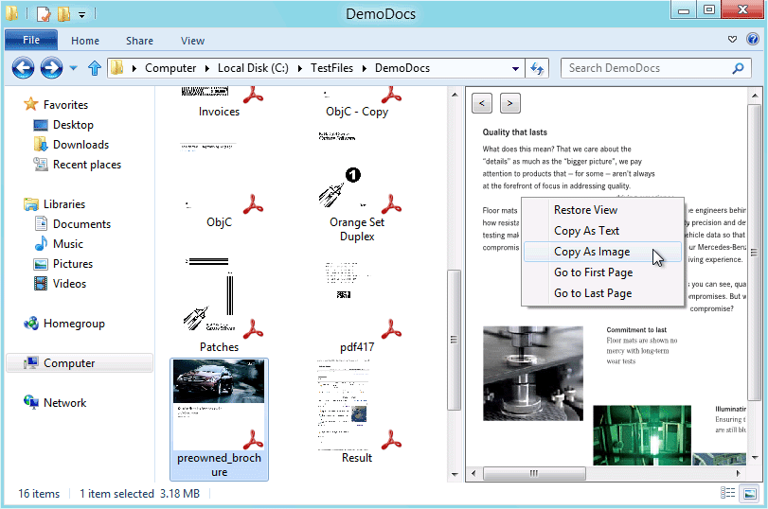Click file list scroll down arrow
The width and height of the screenshot is (768, 509).
455,474
